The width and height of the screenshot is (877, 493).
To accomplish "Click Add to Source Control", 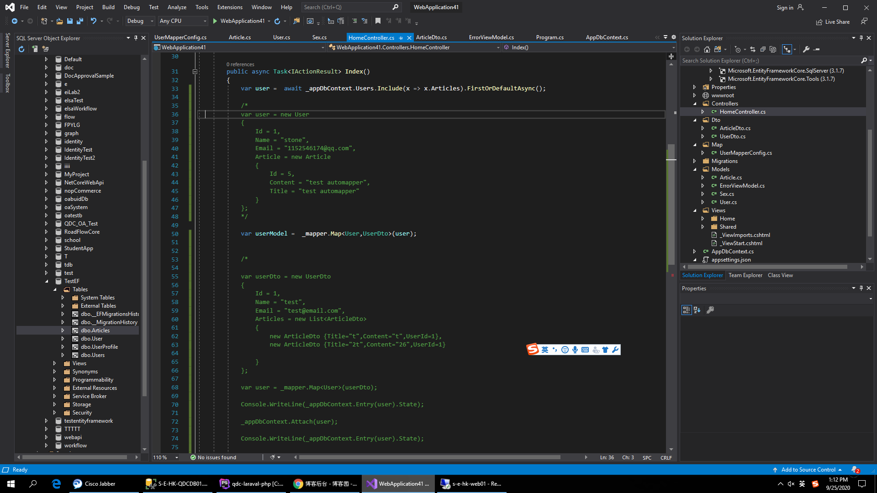I will click(808, 470).
